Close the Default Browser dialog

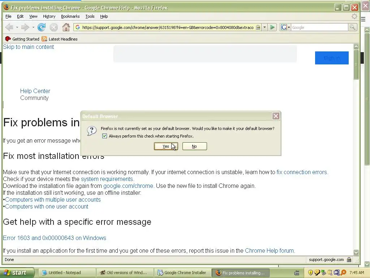[276, 116]
